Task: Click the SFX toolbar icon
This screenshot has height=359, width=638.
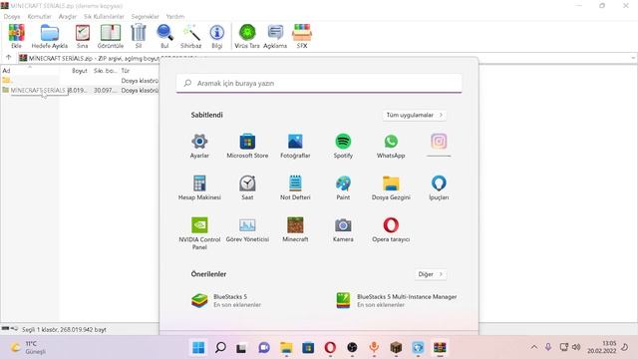Action: (302, 37)
